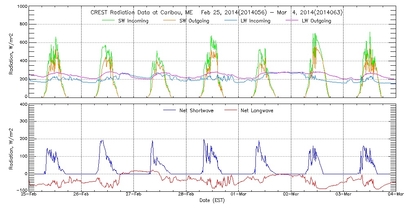Select the 28-Feb date tick label
The image size is (408, 204).
(186, 194)
